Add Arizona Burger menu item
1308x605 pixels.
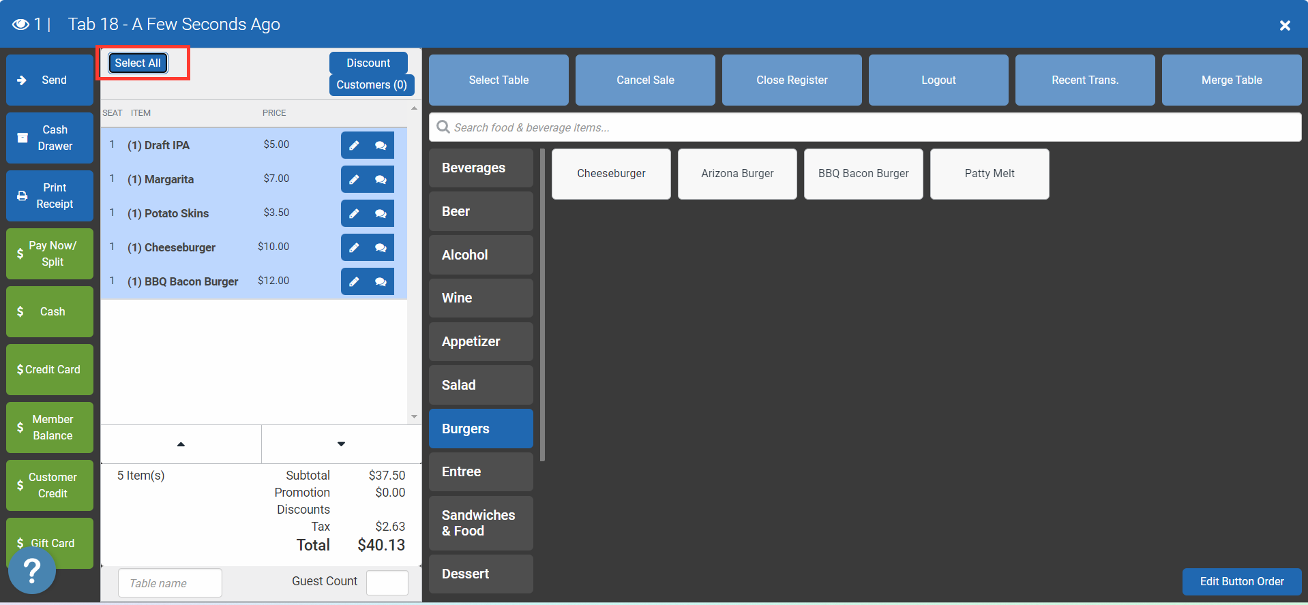click(737, 174)
